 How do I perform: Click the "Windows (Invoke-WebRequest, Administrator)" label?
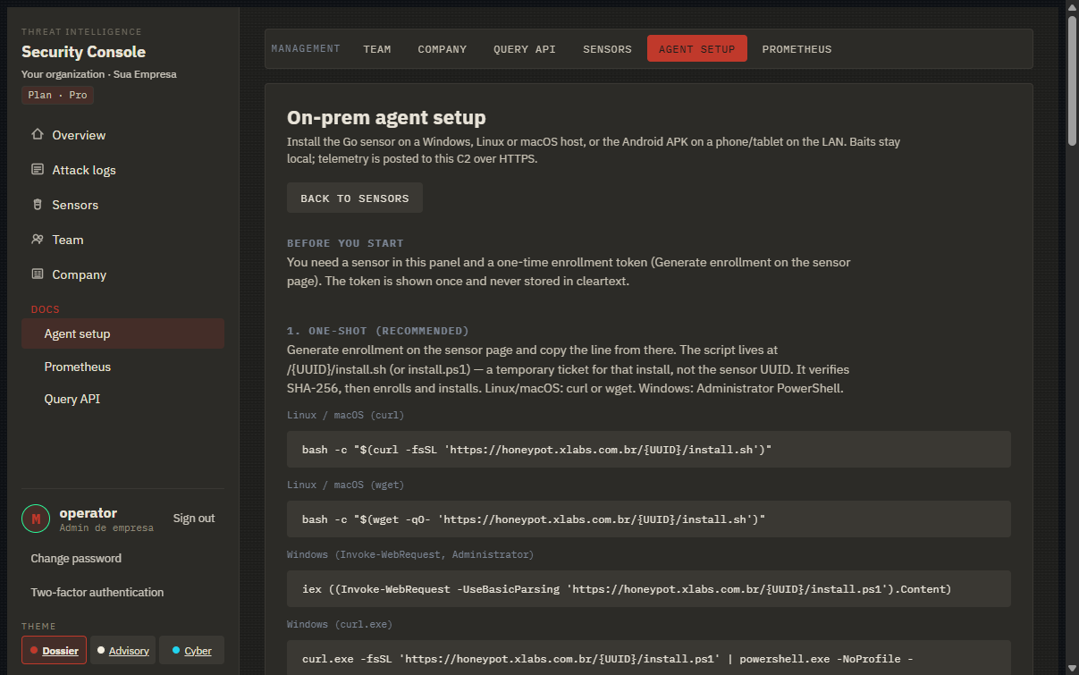click(410, 554)
